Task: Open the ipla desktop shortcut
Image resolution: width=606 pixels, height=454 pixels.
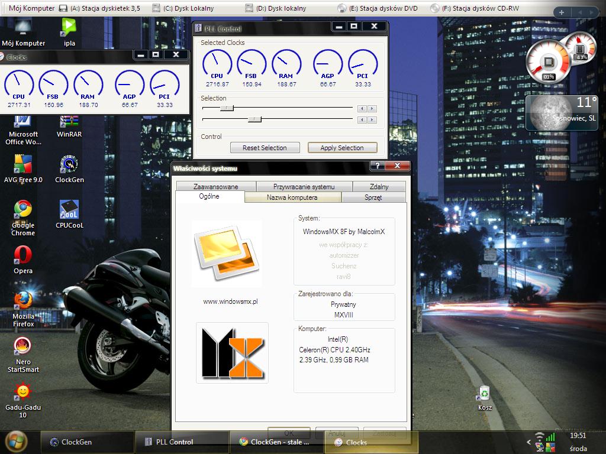Action: (69, 33)
